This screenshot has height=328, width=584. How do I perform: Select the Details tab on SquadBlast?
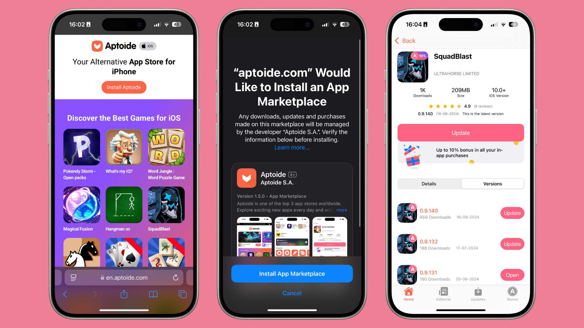point(429,183)
